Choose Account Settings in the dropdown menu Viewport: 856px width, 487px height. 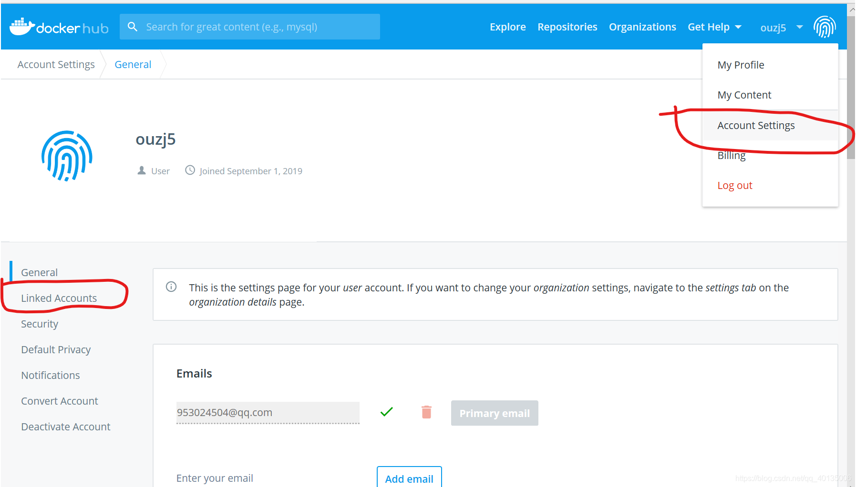point(770,125)
